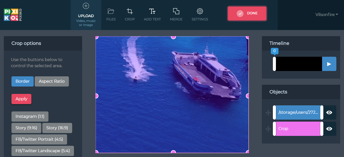
Task: Play the timeline preview
Action: (x=329, y=64)
